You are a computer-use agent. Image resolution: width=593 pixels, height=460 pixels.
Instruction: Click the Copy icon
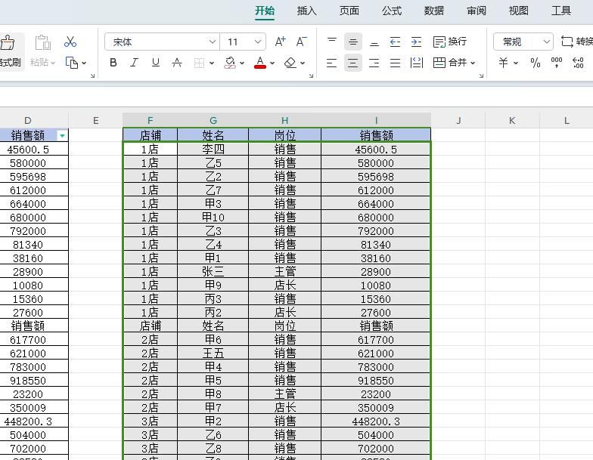click(x=72, y=63)
